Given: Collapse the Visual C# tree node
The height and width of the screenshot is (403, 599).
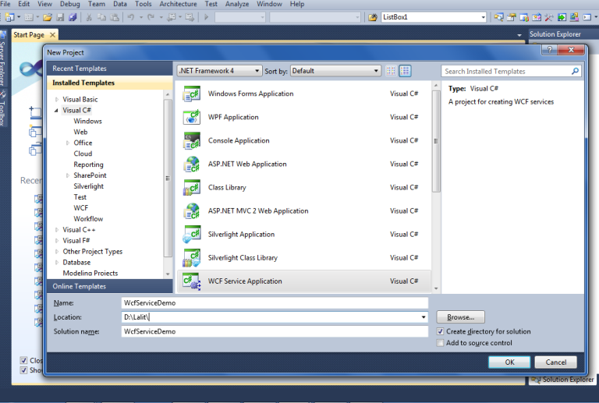Looking at the screenshot, I should coord(56,110).
